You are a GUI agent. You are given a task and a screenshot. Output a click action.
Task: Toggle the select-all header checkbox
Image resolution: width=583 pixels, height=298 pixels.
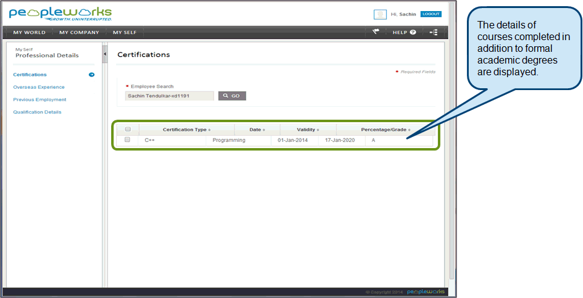click(128, 130)
